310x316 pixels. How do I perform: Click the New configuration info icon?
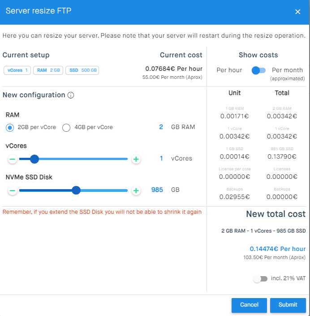pyautogui.click(x=71, y=95)
